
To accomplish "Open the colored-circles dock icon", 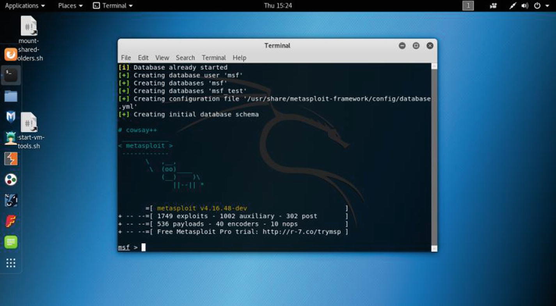I will (11, 180).
